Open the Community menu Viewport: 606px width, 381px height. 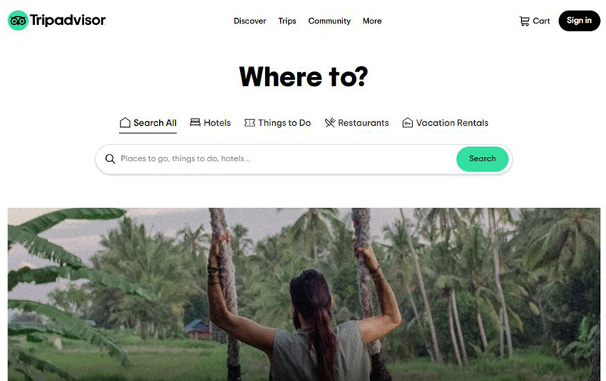pyautogui.click(x=330, y=21)
